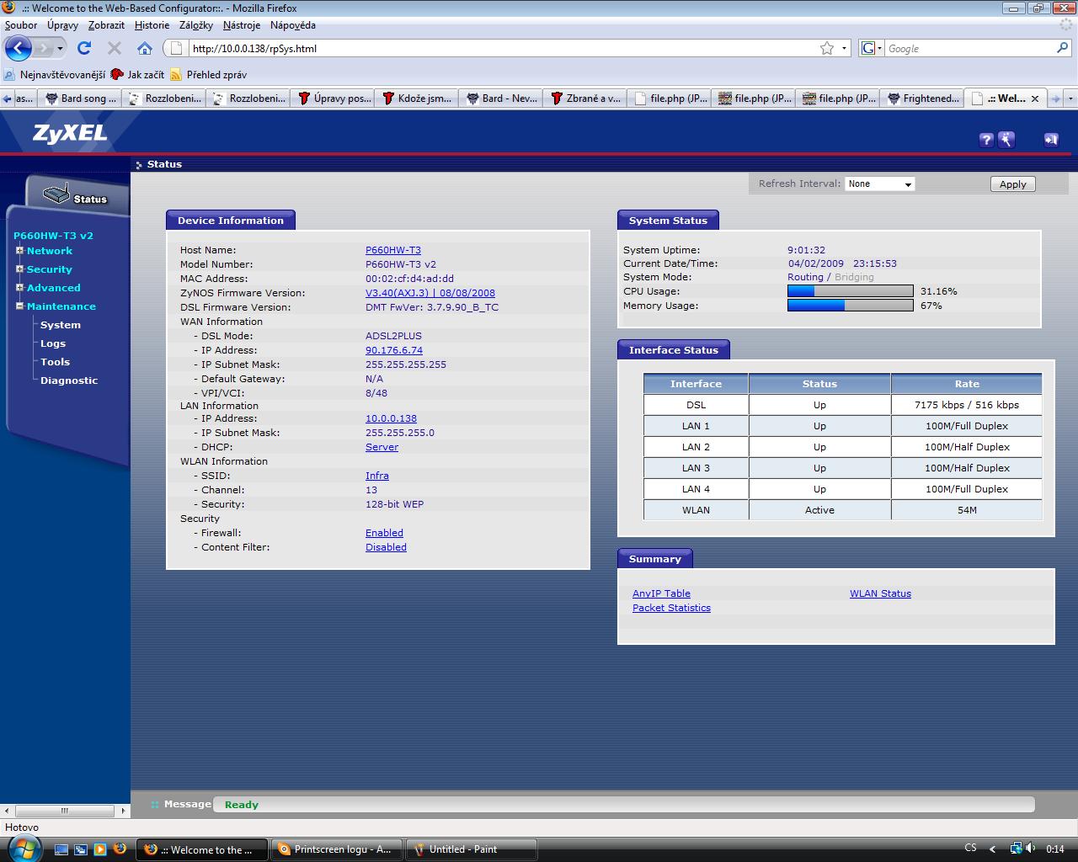Viewport: 1078px width, 862px height.
Task: Open the Záložky menu
Action: pos(195,25)
